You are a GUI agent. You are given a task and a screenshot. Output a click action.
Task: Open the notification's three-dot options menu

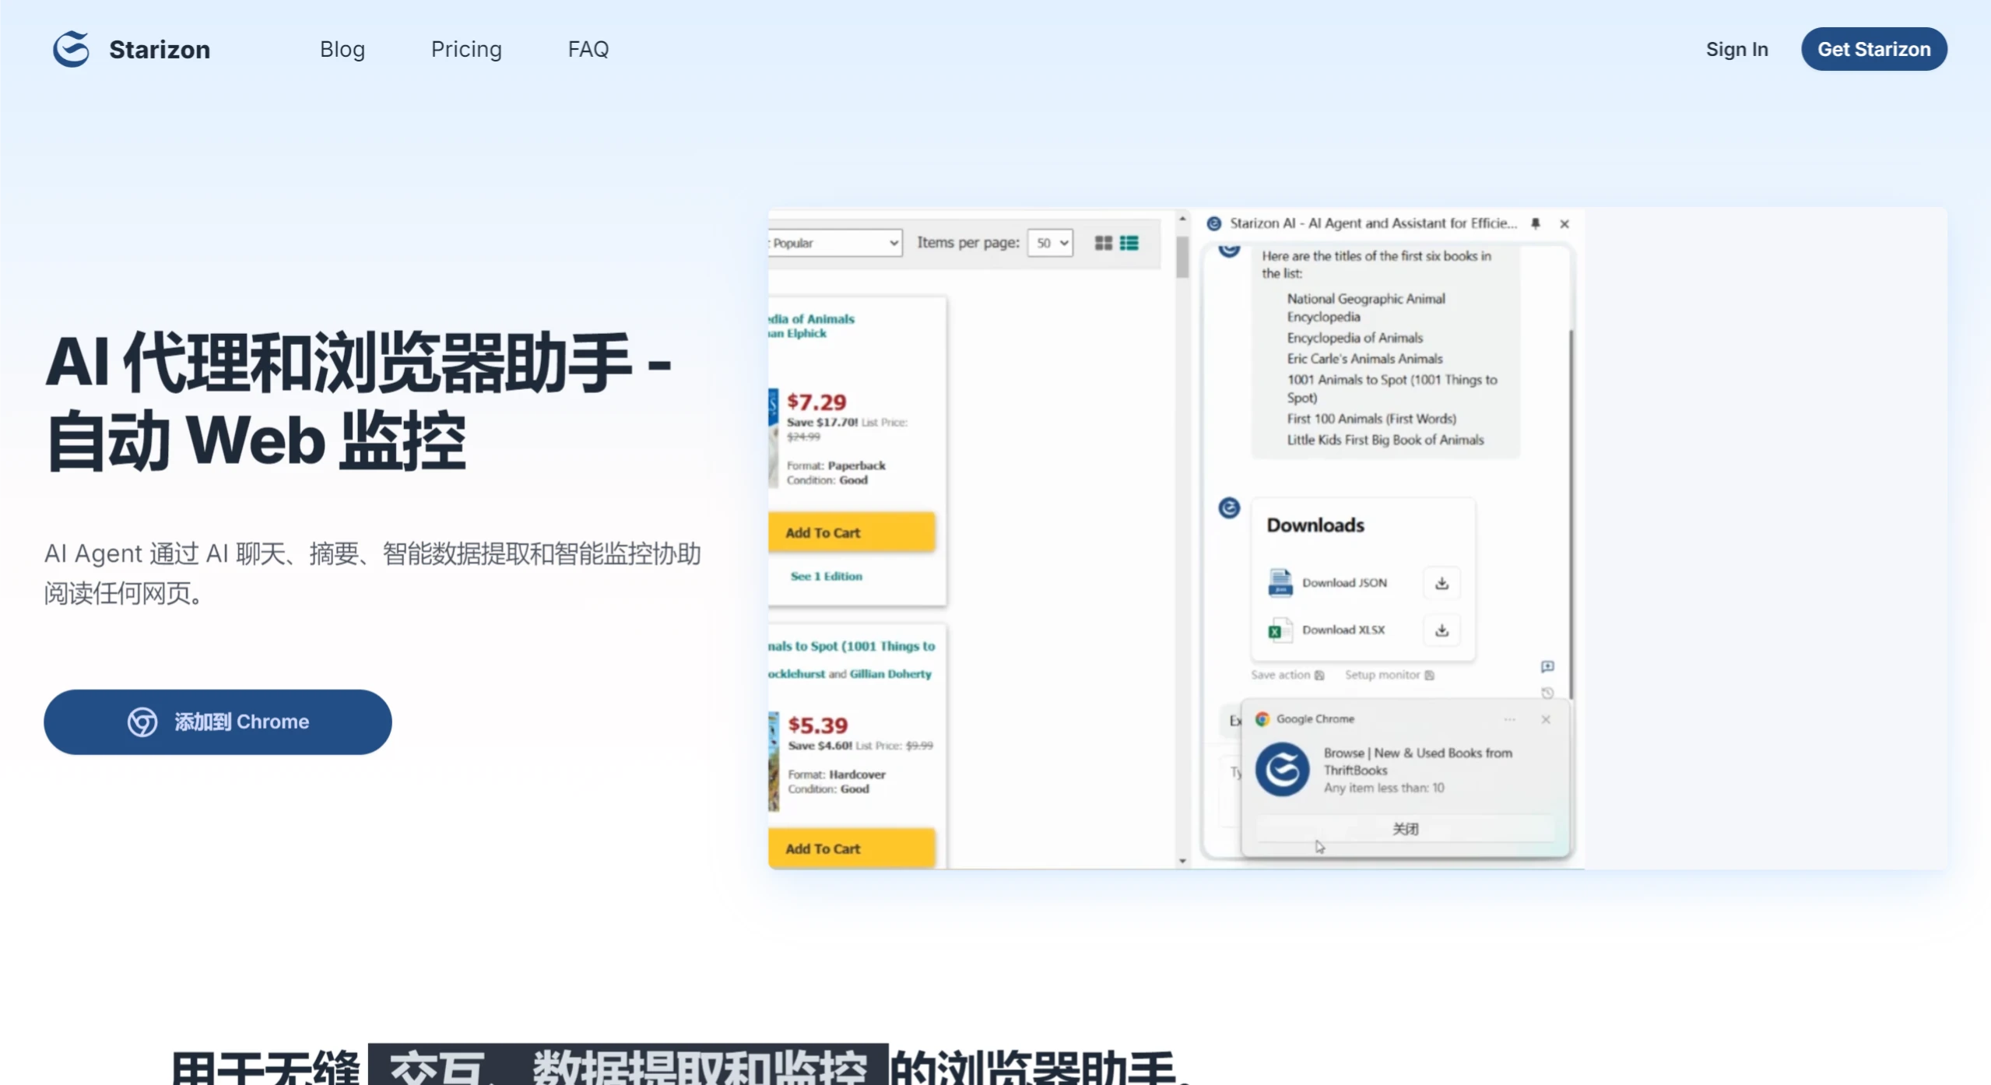(1509, 719)
